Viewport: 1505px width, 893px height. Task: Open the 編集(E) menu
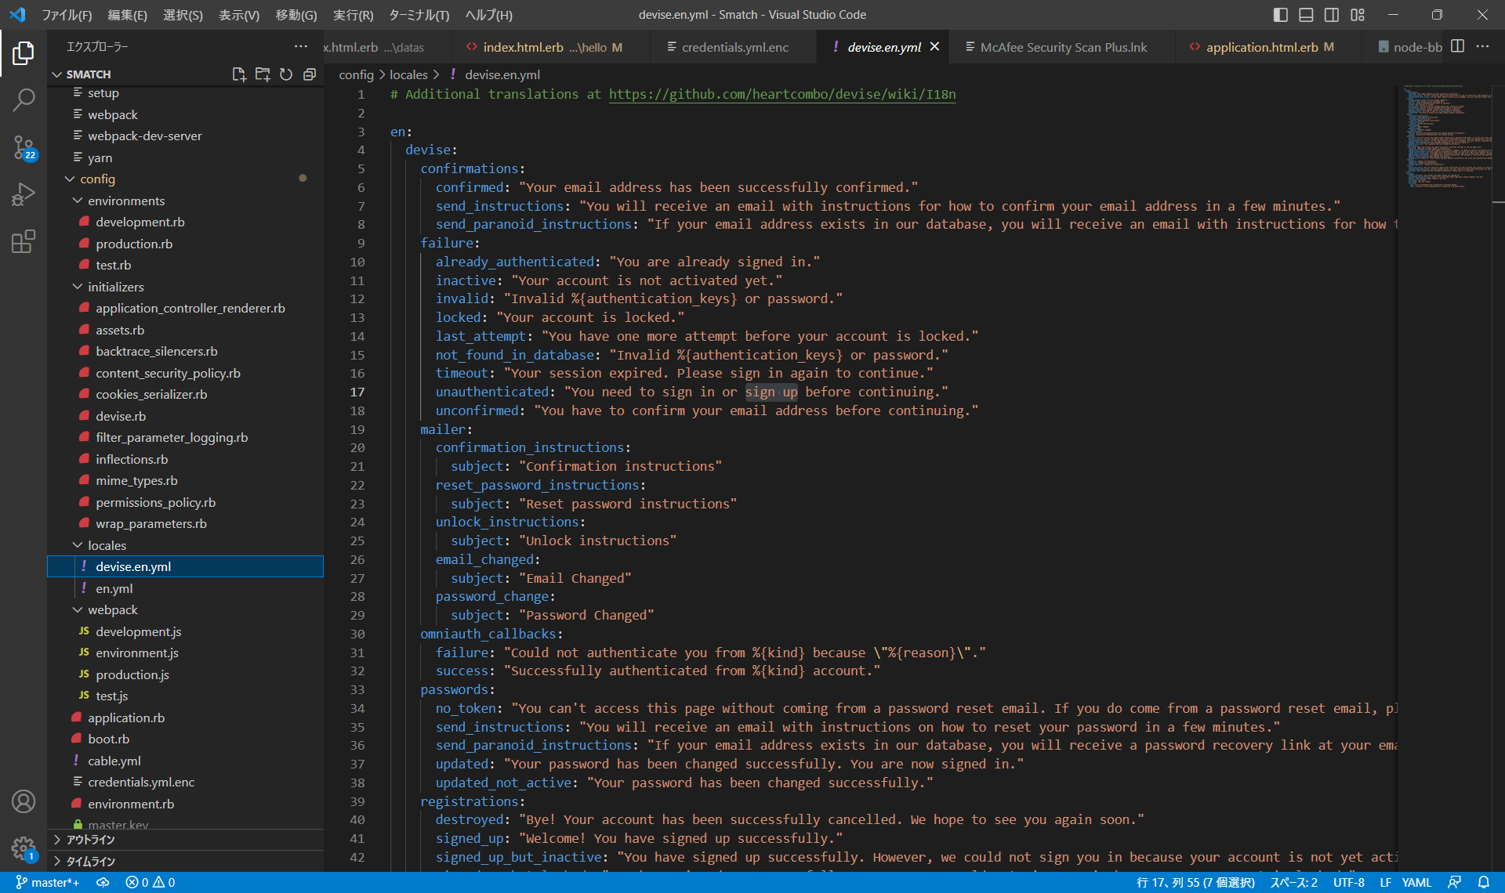(127, 15)
